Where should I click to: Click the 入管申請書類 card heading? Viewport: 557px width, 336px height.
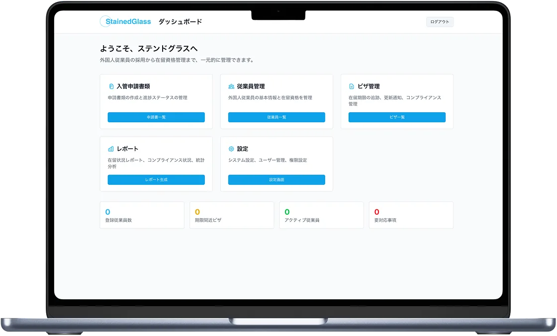click(133, 86)
